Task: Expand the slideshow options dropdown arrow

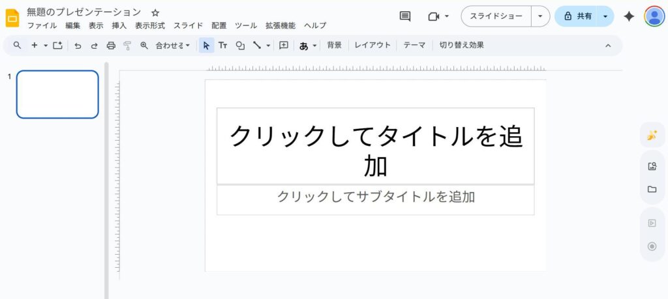Action: 541,16
